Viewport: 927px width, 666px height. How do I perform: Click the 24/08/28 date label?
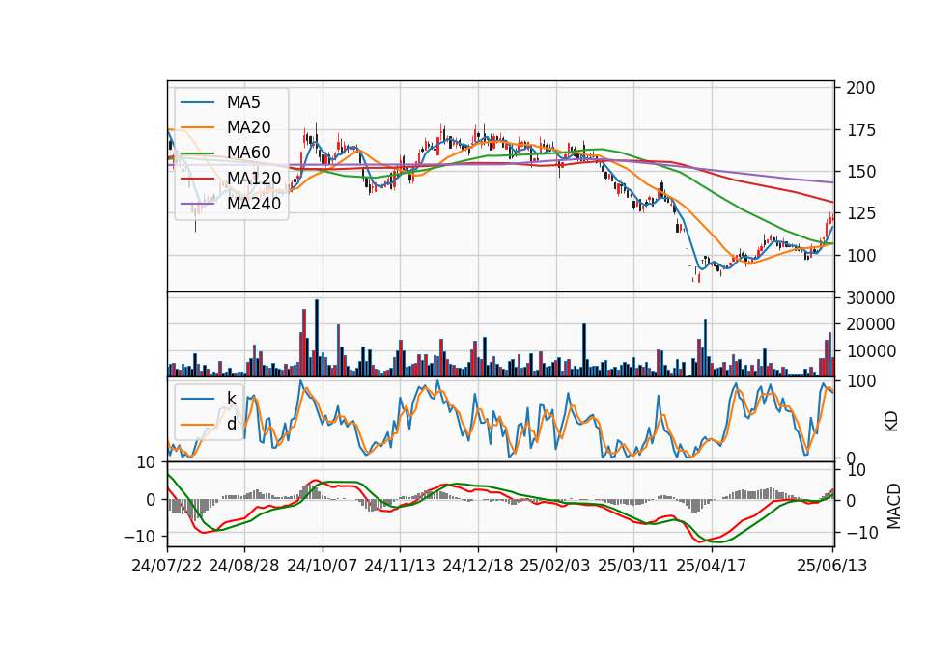(244, 566)
